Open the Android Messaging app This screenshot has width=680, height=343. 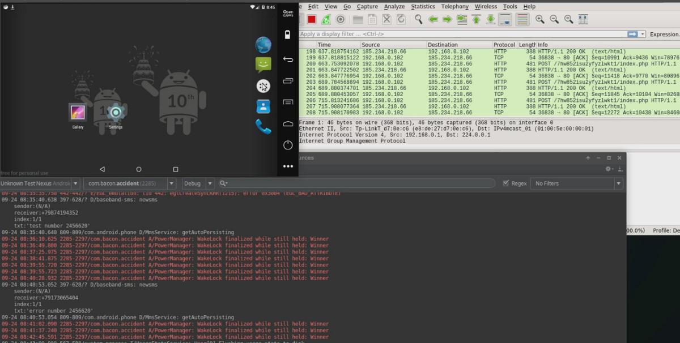point(263,65)
